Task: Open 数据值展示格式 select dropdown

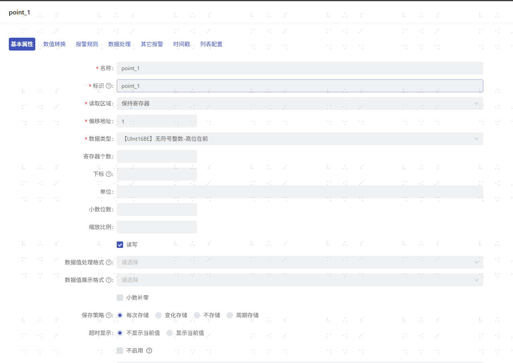Action: point(300,280)
